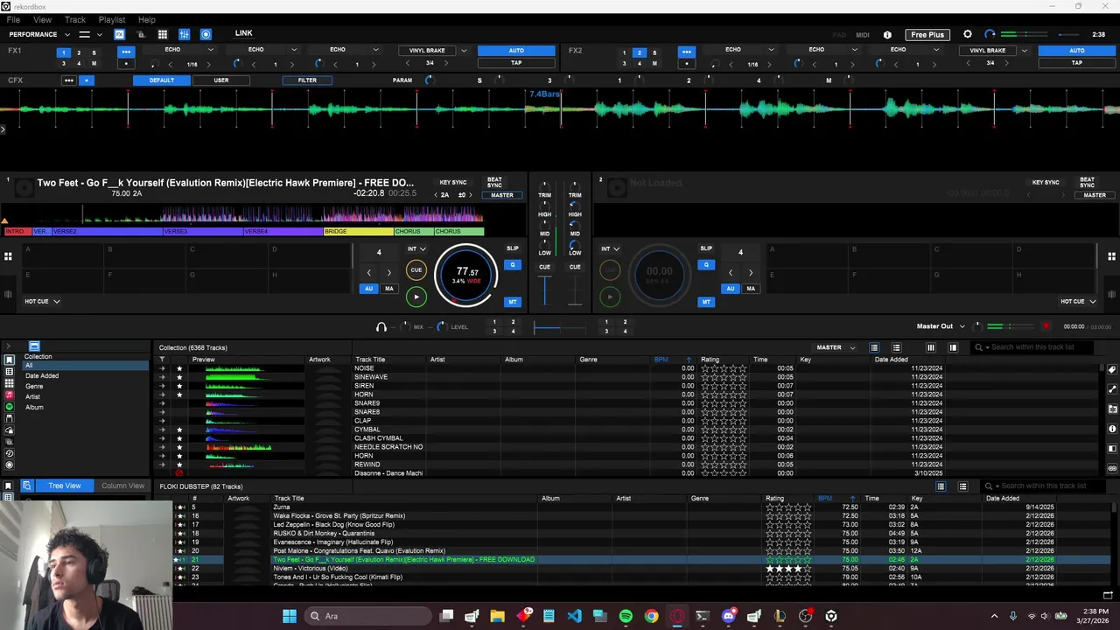1120x630 pixels.
Task: Click the Free Plus button
Action: [927, 35]
